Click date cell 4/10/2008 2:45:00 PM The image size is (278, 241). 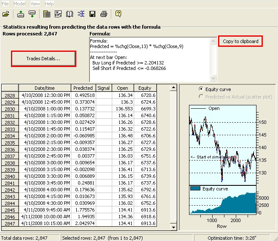pos(45,156)
